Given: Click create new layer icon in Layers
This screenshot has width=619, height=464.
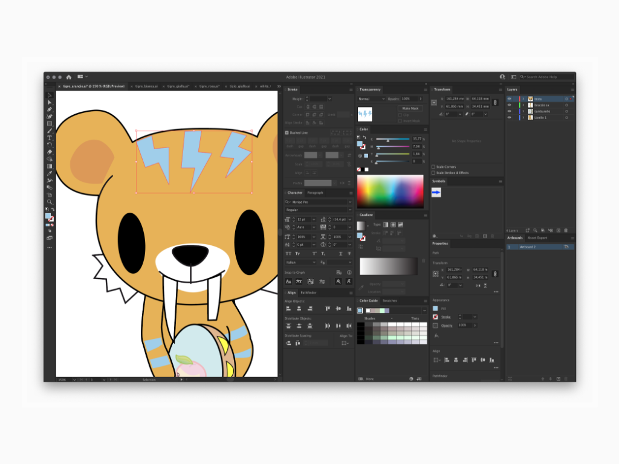Looking at the screenshot, I should (558, 230).
